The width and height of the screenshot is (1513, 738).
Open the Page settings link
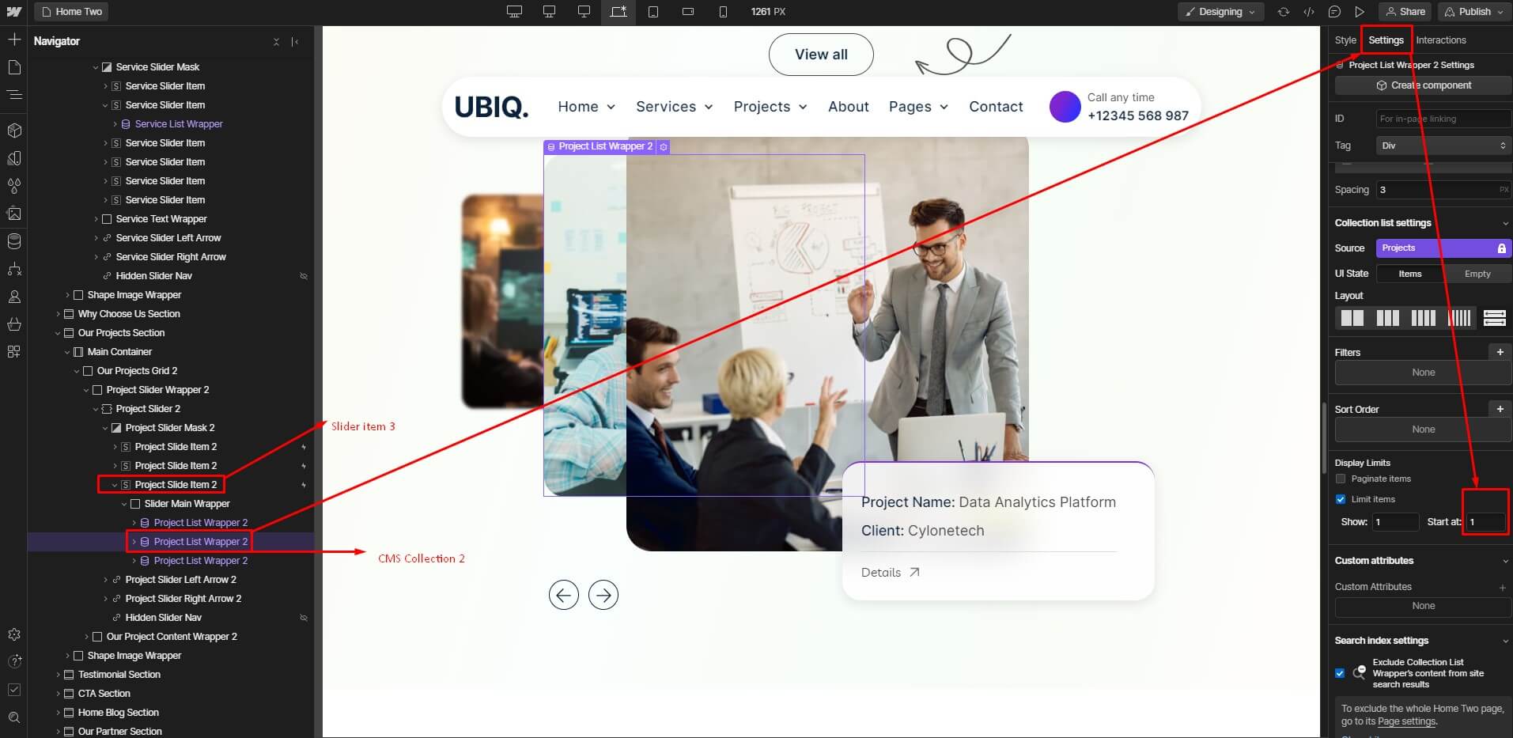[x=1406, y=721]
